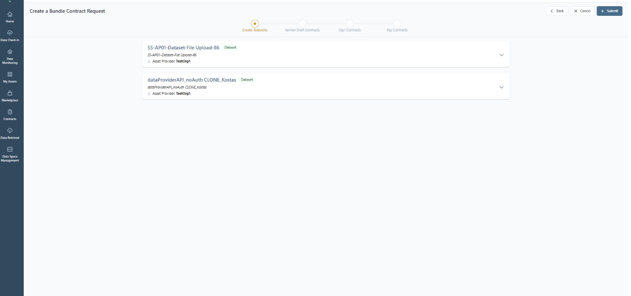Open the Home icon in sidebar
Screen dimensions: 631x296
coord(10,15)
